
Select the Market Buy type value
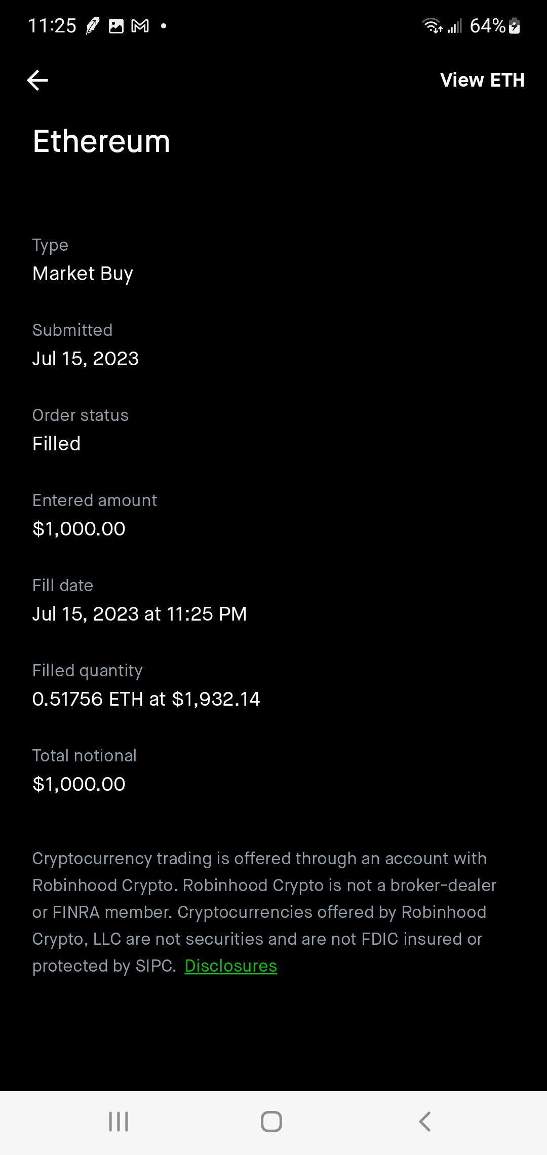[83, 274]
